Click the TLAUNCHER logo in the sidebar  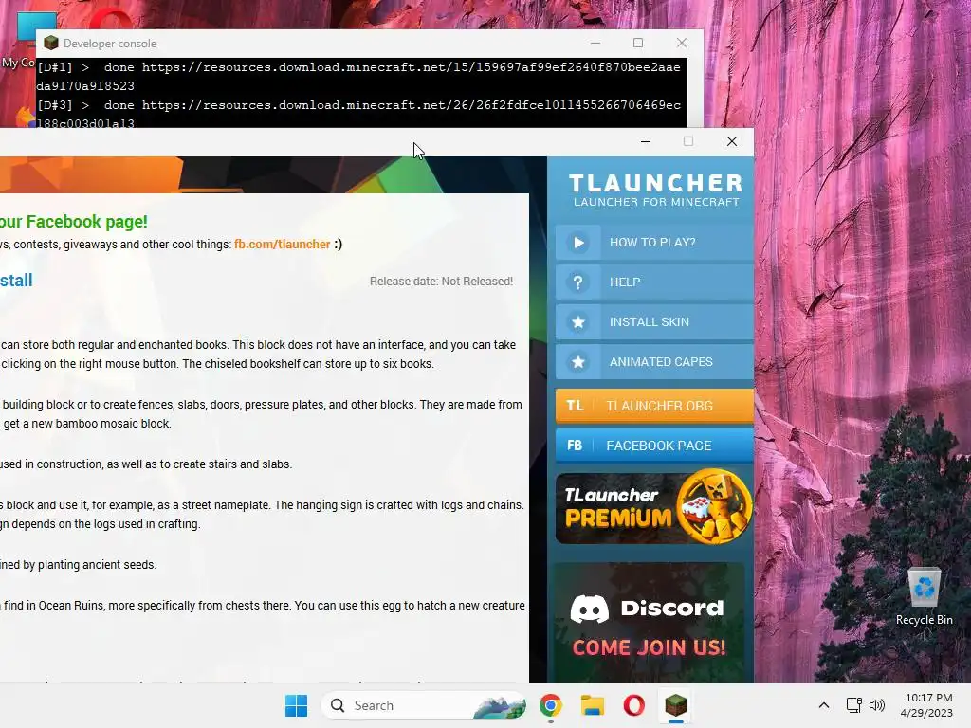[x=656, y=190]
